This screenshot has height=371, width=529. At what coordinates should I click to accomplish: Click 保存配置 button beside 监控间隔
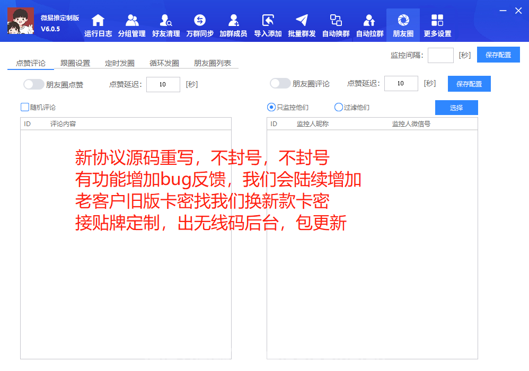click(498, 55)
